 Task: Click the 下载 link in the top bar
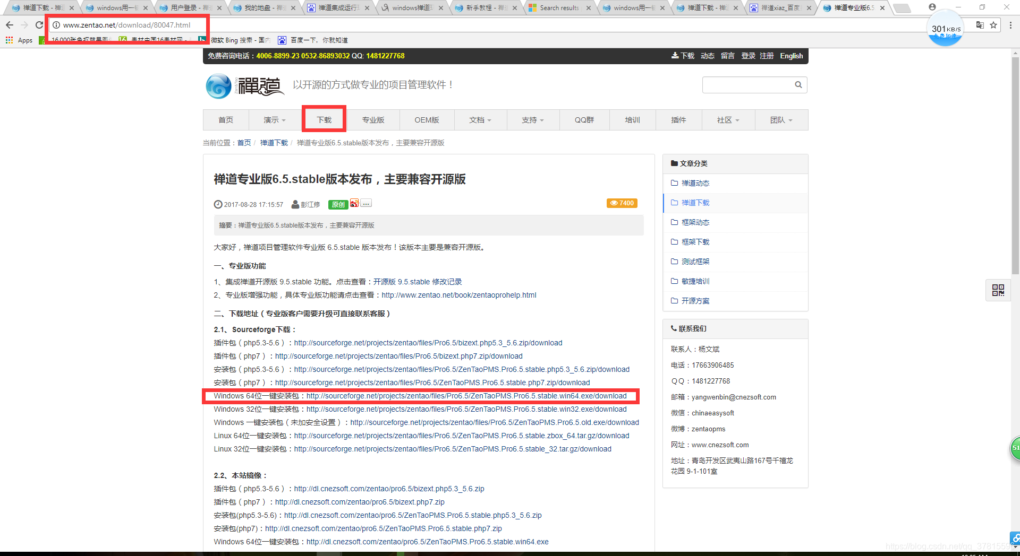683,56
